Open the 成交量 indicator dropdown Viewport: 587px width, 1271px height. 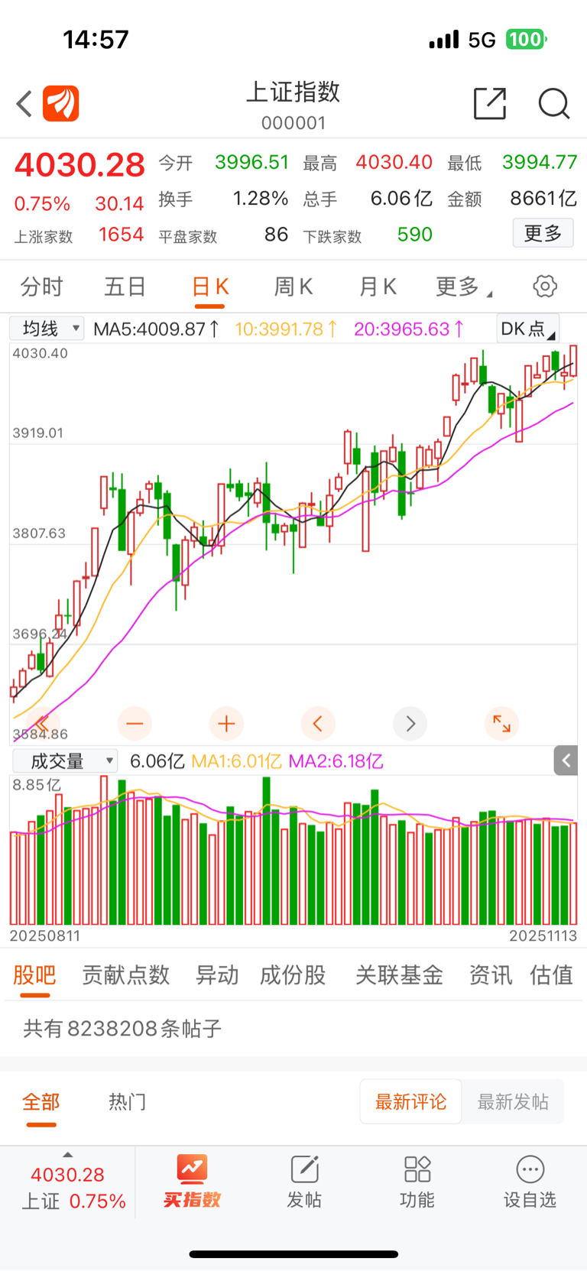[65, 761]
